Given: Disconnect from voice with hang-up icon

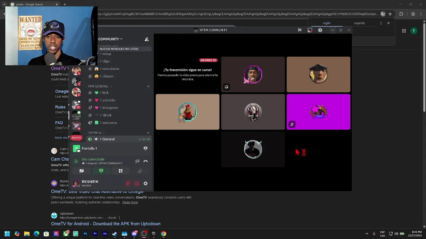Looking at the screenshot, I should tap(145, 161).
